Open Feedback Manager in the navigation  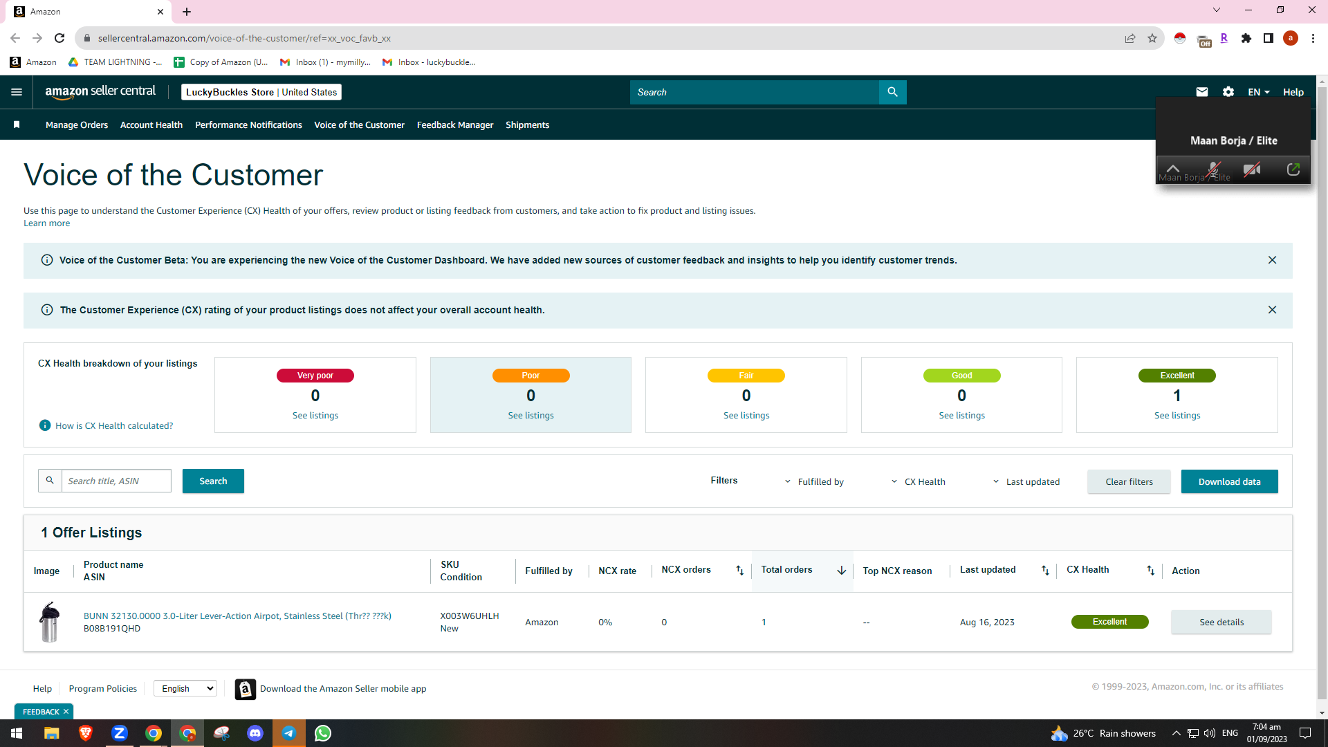pyautogui.click(x=455, y=125)
